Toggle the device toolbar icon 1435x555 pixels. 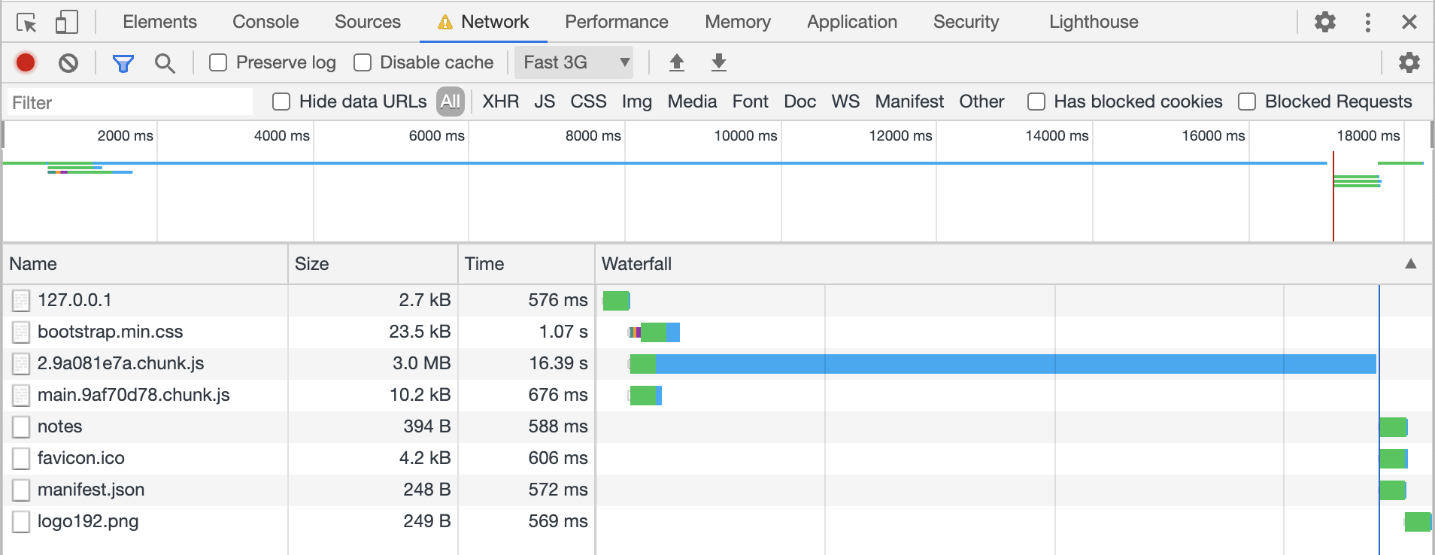[66, 23]
